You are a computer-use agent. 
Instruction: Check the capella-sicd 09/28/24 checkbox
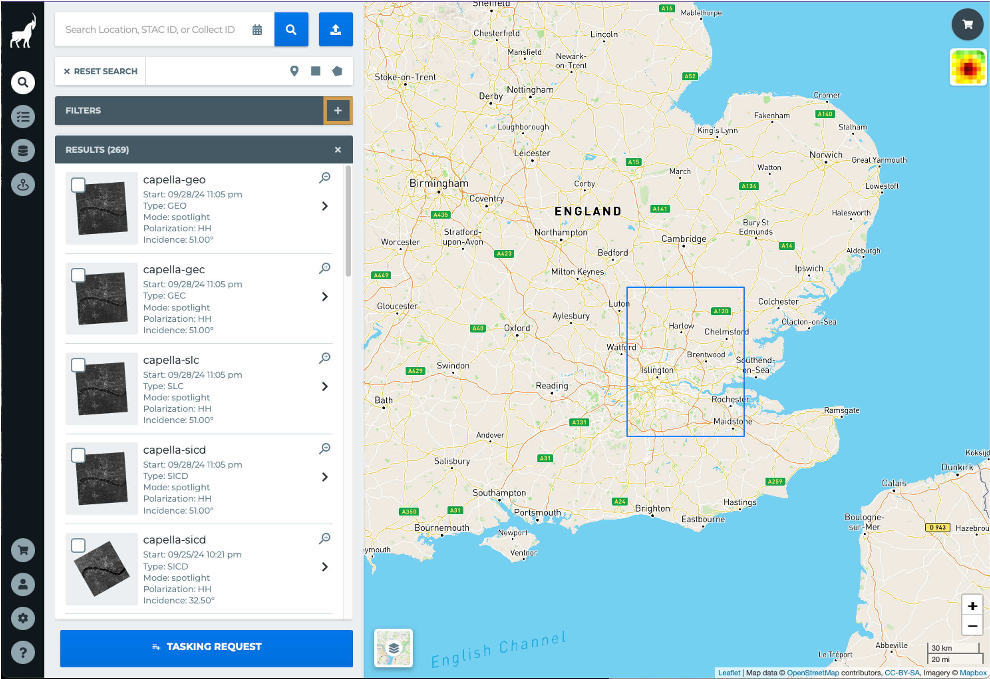coord(78,455)
